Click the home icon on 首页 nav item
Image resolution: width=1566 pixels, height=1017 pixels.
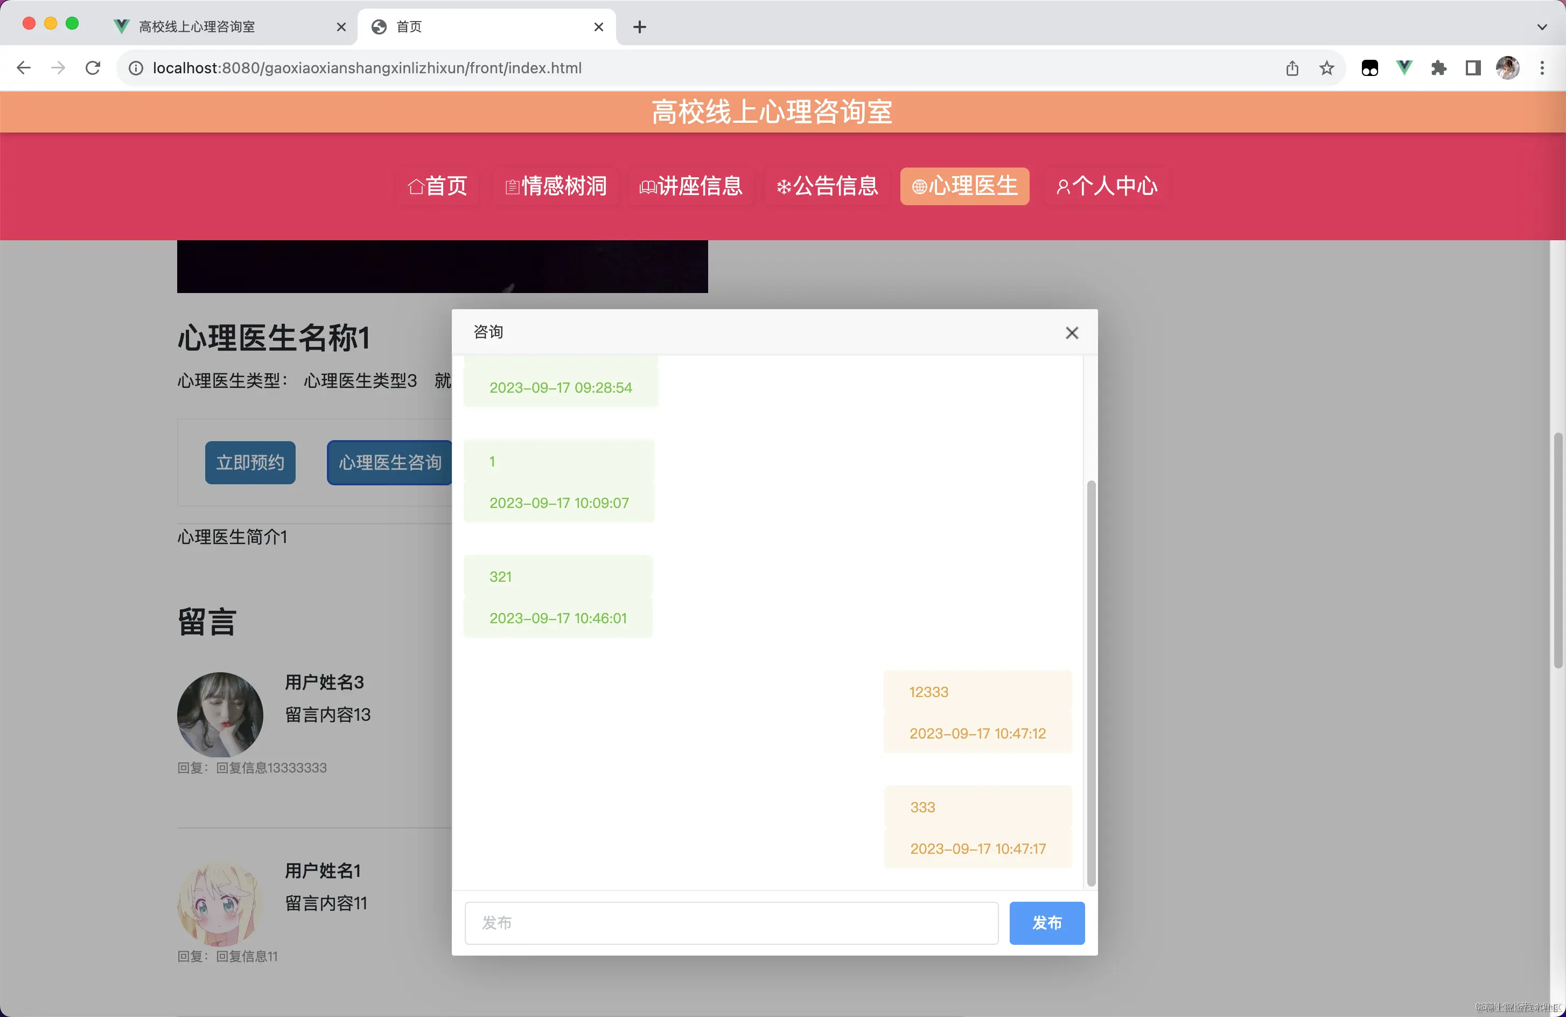[415, 186]
